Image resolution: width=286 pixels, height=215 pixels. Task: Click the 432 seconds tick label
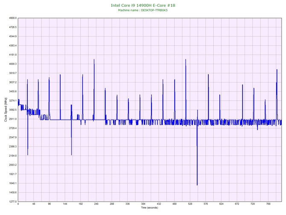159,204
